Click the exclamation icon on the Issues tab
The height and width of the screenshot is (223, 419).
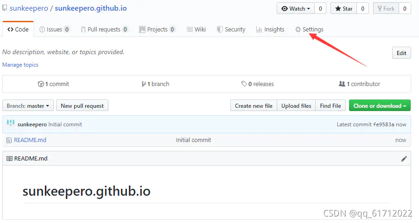click(x=42, y=29)
